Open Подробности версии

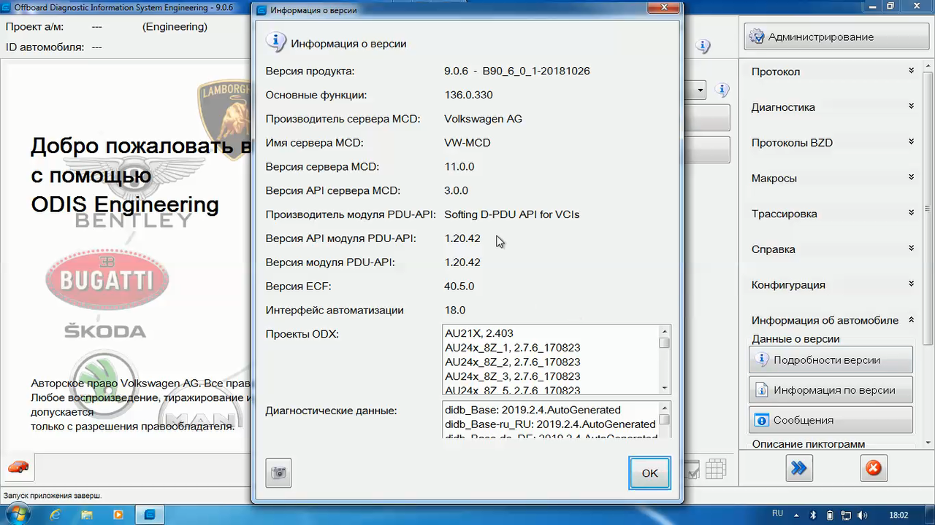[831, 359]
